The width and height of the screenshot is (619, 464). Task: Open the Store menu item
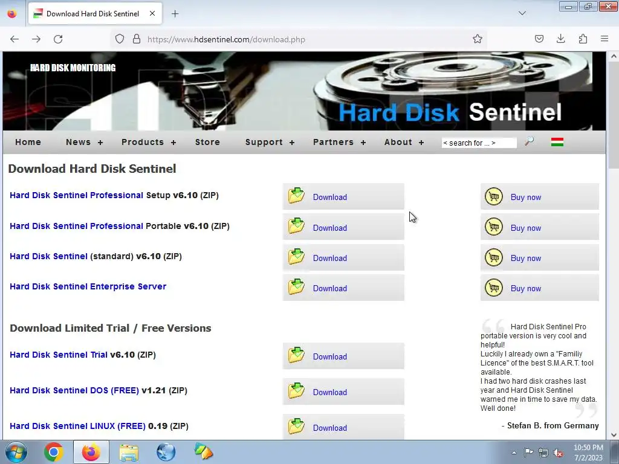pyautogui.click(x=207, y=142)
